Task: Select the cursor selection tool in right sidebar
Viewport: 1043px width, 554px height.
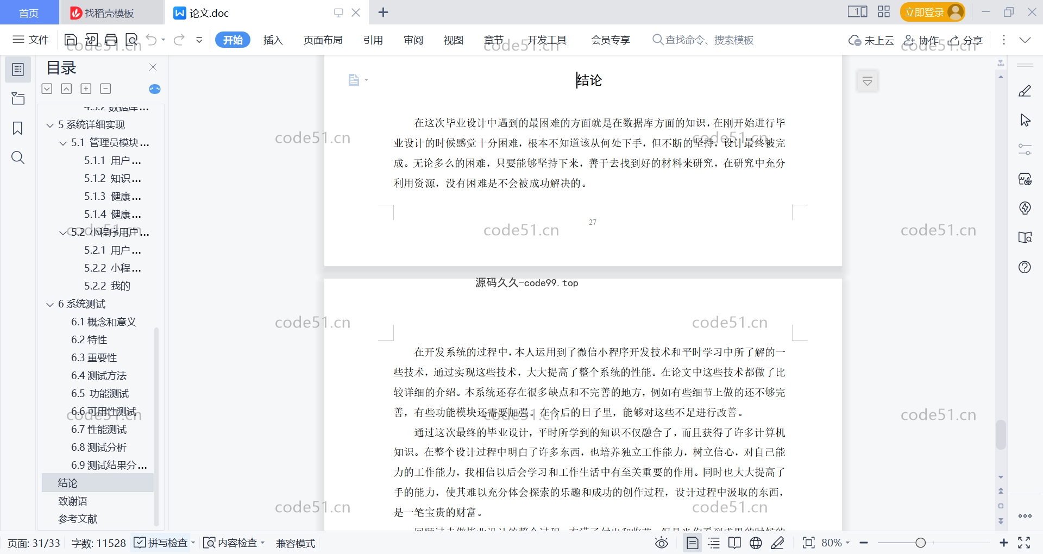Action: click(x=1025, y=120)
